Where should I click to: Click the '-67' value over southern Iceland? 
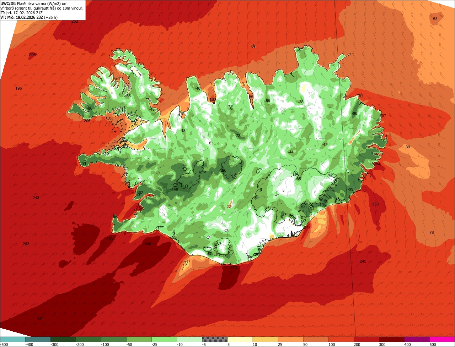(x=209, y=254)
